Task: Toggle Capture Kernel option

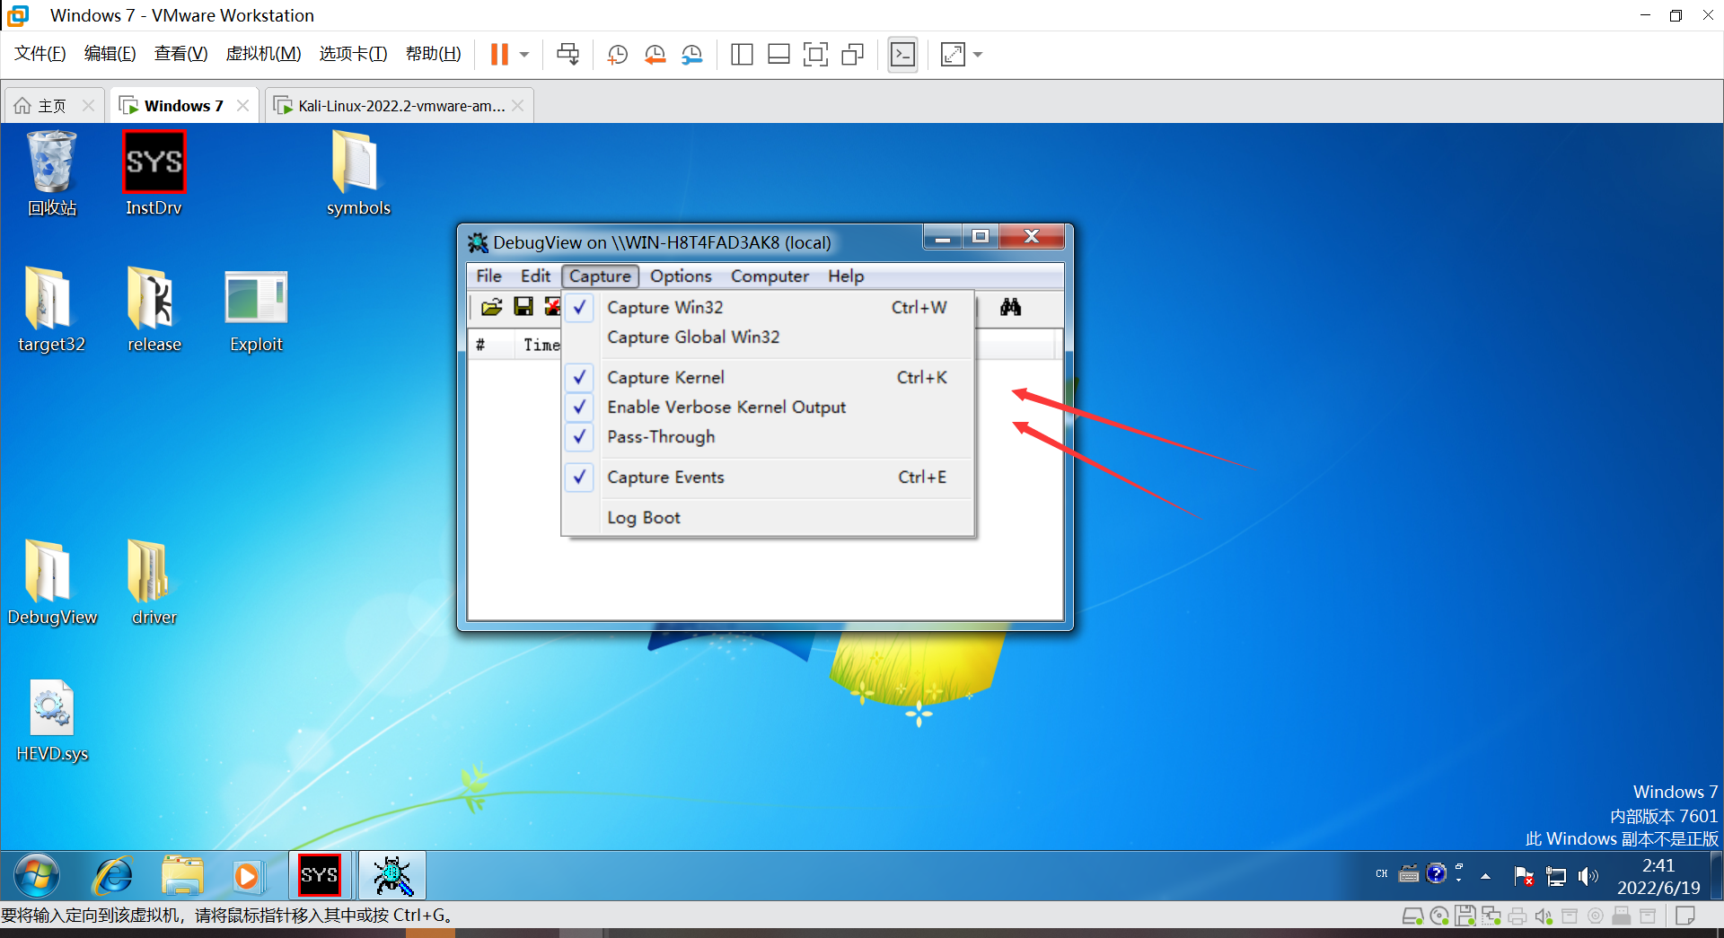Action: [x=769, y=378]
